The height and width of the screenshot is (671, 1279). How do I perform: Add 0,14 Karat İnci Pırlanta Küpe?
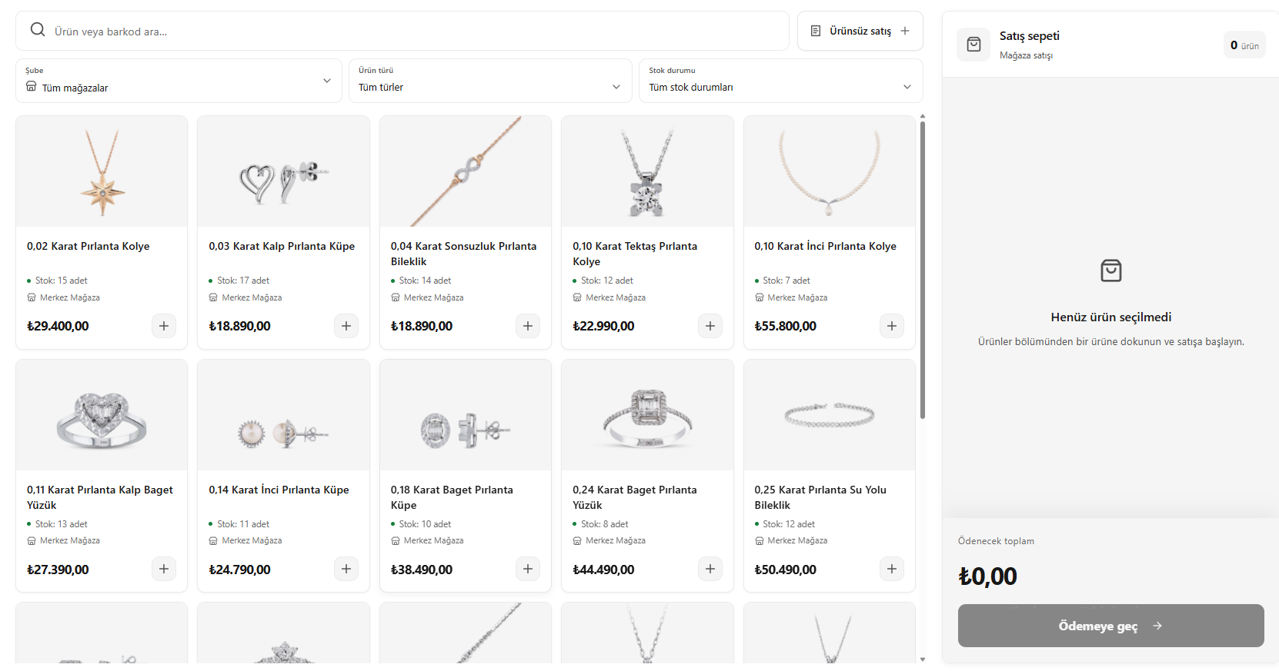pyautogui.click(x=346, y=569)
